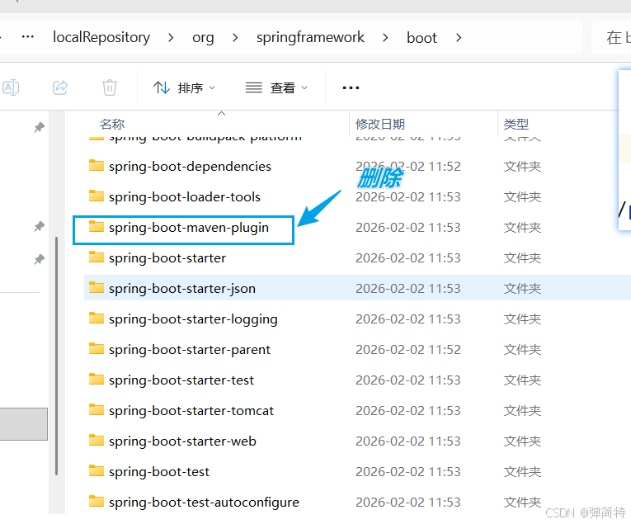Click the date of spring-boot-starter-parent row

point(408,349)
